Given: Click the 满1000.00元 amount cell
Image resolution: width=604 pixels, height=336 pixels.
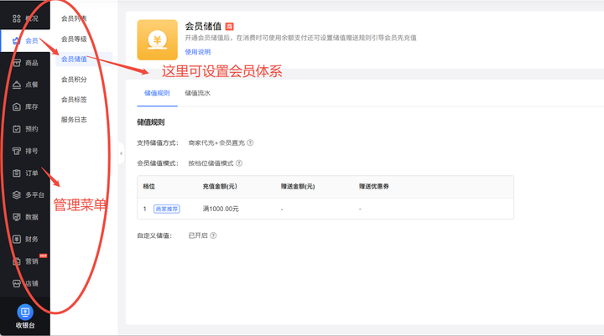Looking at the screenshot, I should coord(221,209).
